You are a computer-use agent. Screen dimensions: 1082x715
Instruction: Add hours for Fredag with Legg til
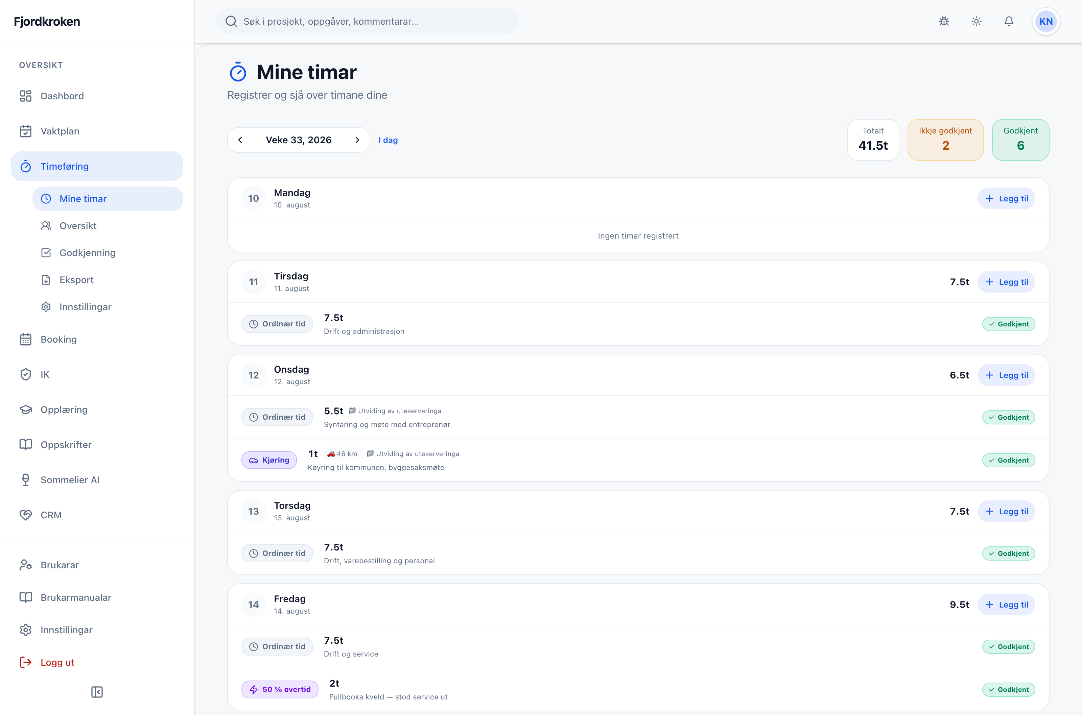1006,605
